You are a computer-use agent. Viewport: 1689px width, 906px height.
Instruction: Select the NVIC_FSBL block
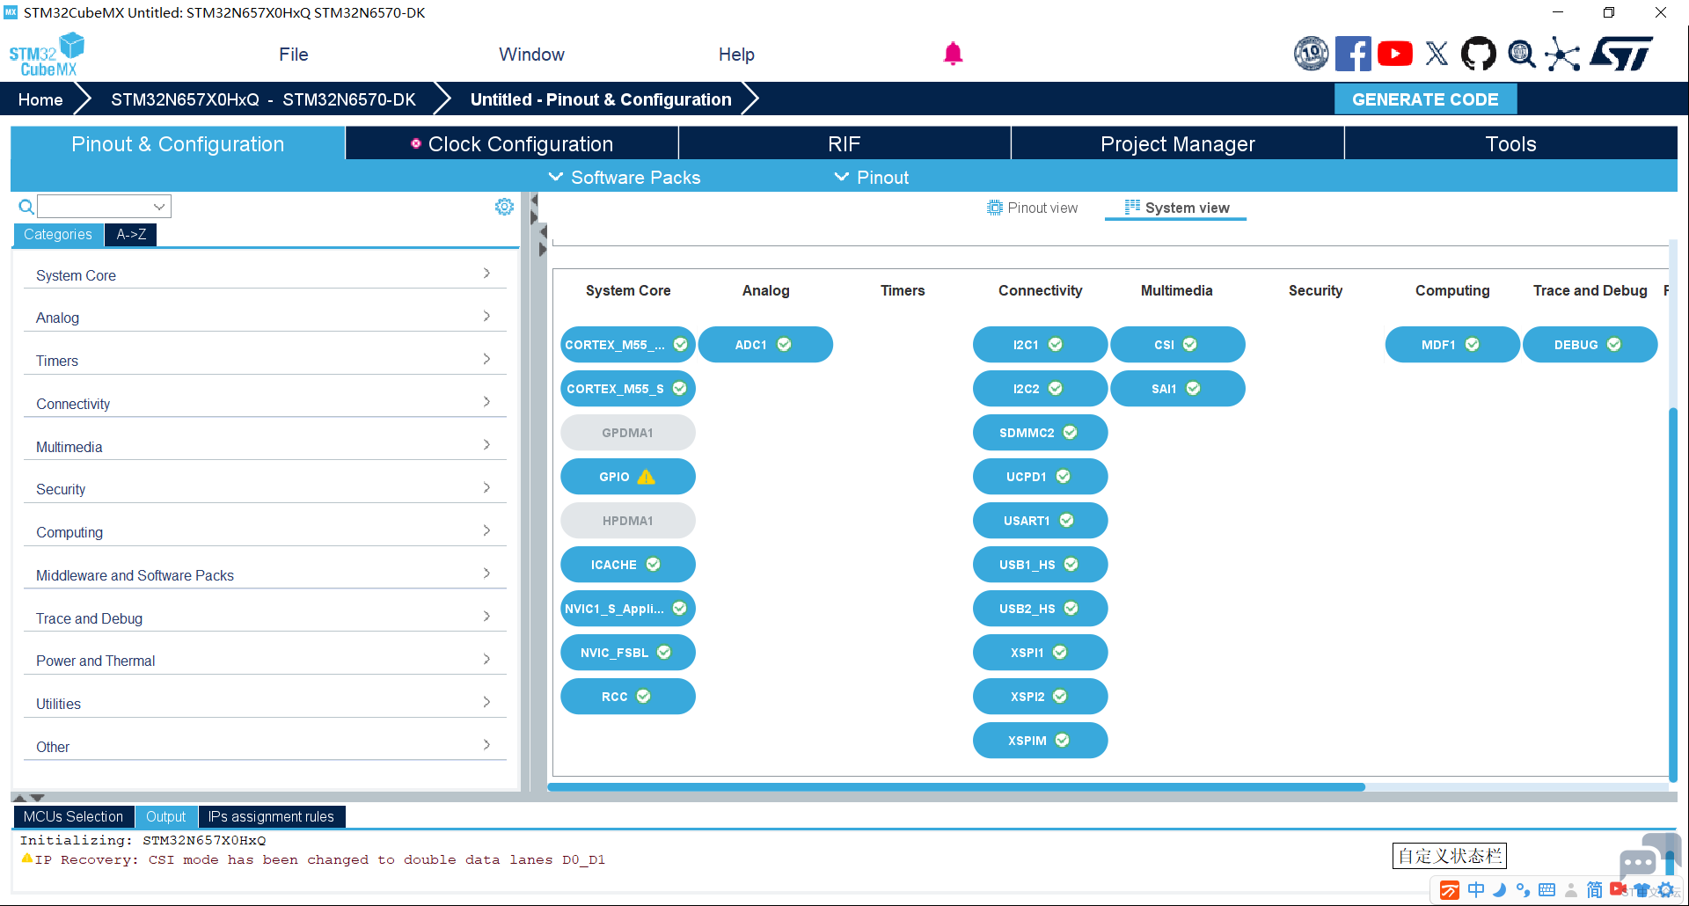pyautogui.click(x=628, y=653)
